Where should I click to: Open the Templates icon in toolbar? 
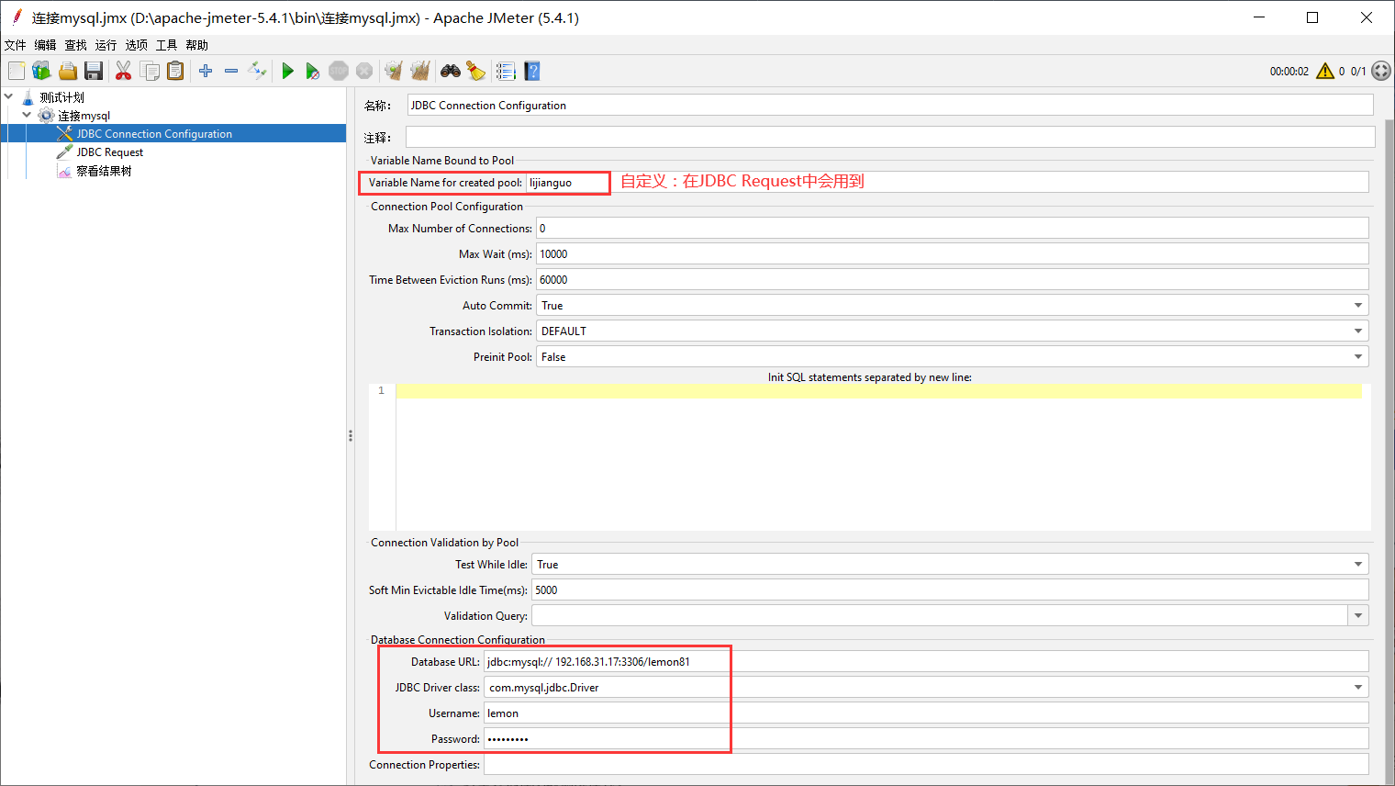(x=41, y=72)
